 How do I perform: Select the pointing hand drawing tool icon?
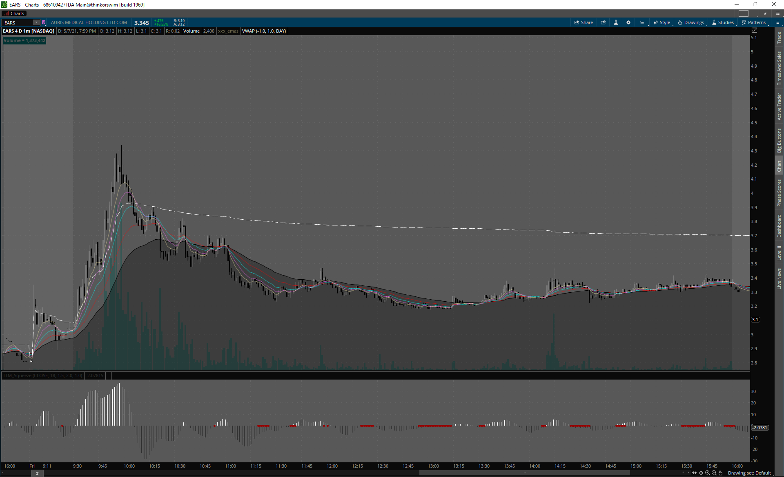[721, 473]
